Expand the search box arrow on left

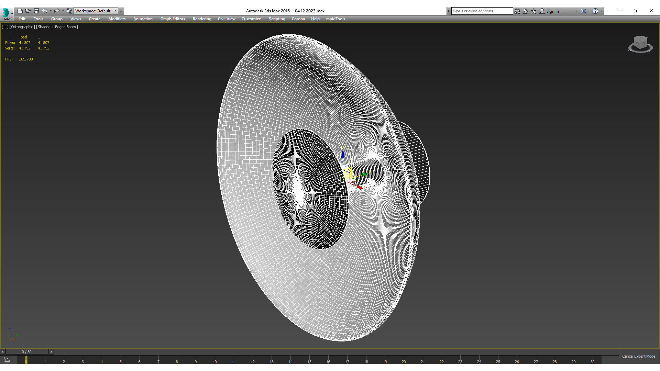(449, 11)
